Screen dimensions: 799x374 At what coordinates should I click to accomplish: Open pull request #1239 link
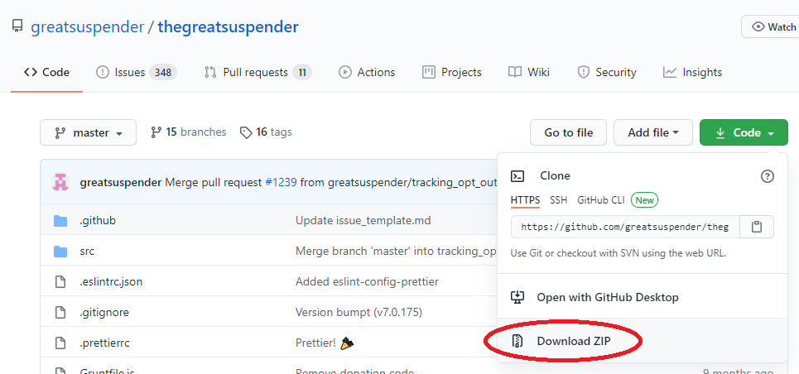(281, 182)
